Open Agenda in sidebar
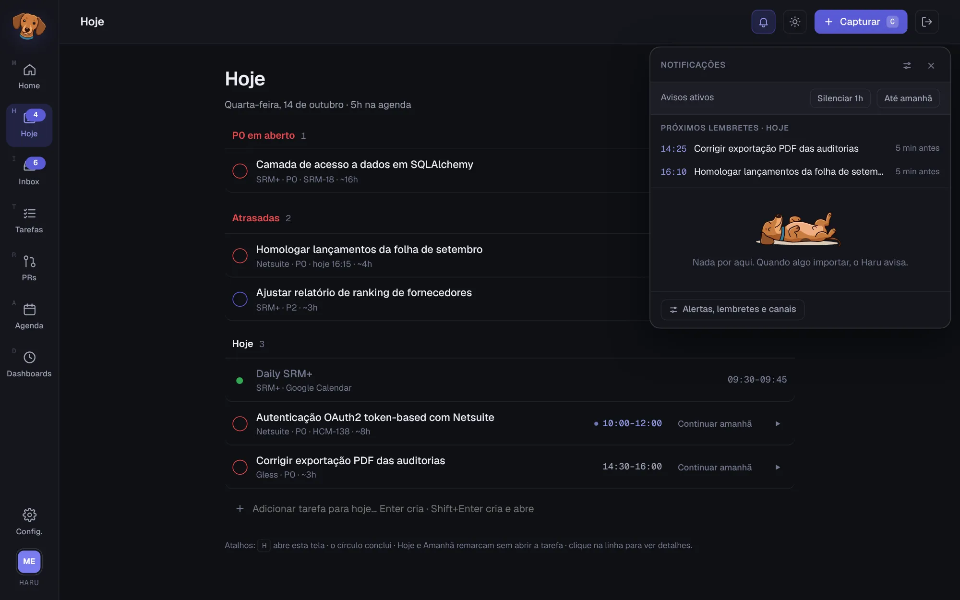The image size is (960, 600). tap(29, 317)
